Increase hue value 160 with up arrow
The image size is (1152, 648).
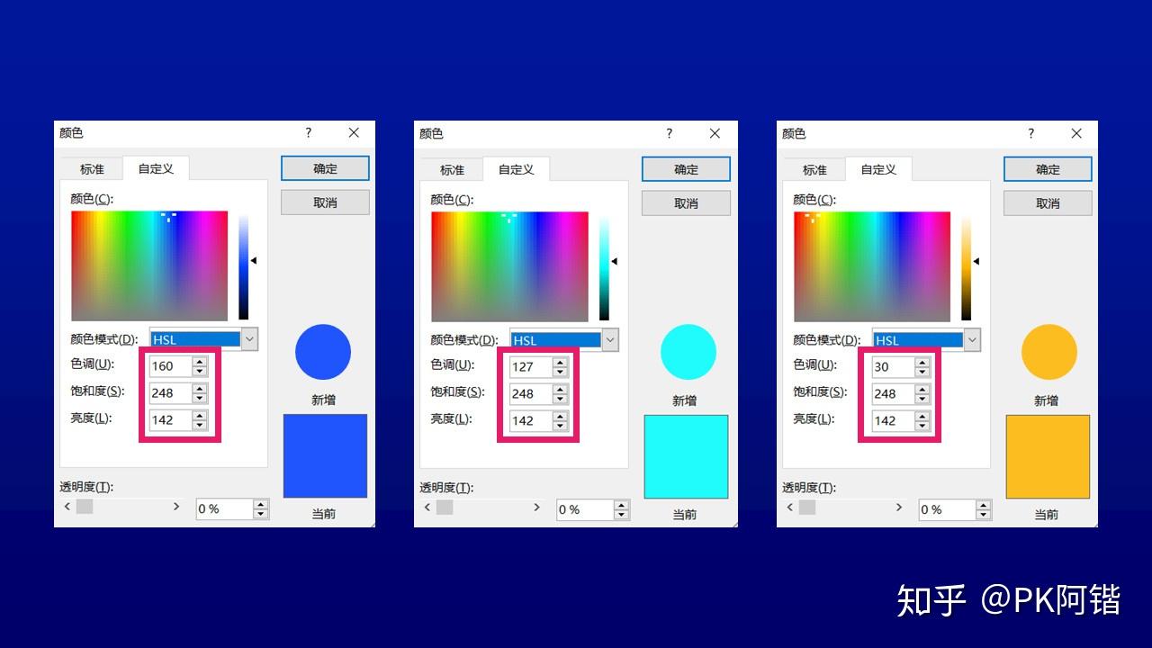click(200, 361)
